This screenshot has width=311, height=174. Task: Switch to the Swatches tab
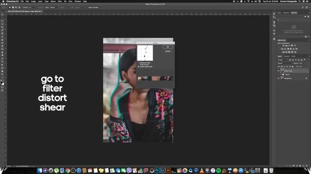[286, 13]
